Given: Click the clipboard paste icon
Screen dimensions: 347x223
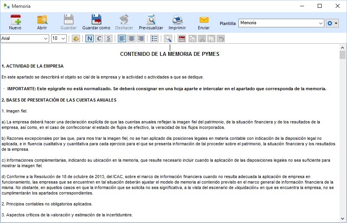Looking at the screenshot, I should pyautogui.click(x=212, y=39).
